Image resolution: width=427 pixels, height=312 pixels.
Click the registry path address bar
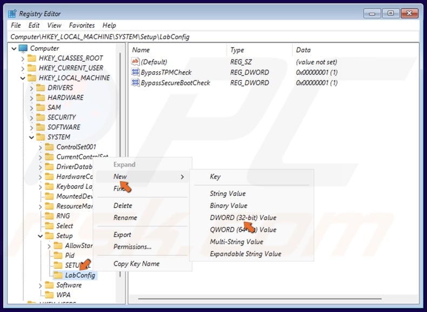213,37
